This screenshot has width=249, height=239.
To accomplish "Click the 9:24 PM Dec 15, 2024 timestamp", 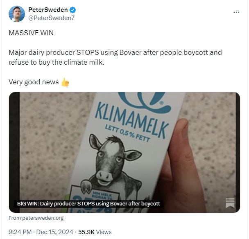I will point(41,232).
